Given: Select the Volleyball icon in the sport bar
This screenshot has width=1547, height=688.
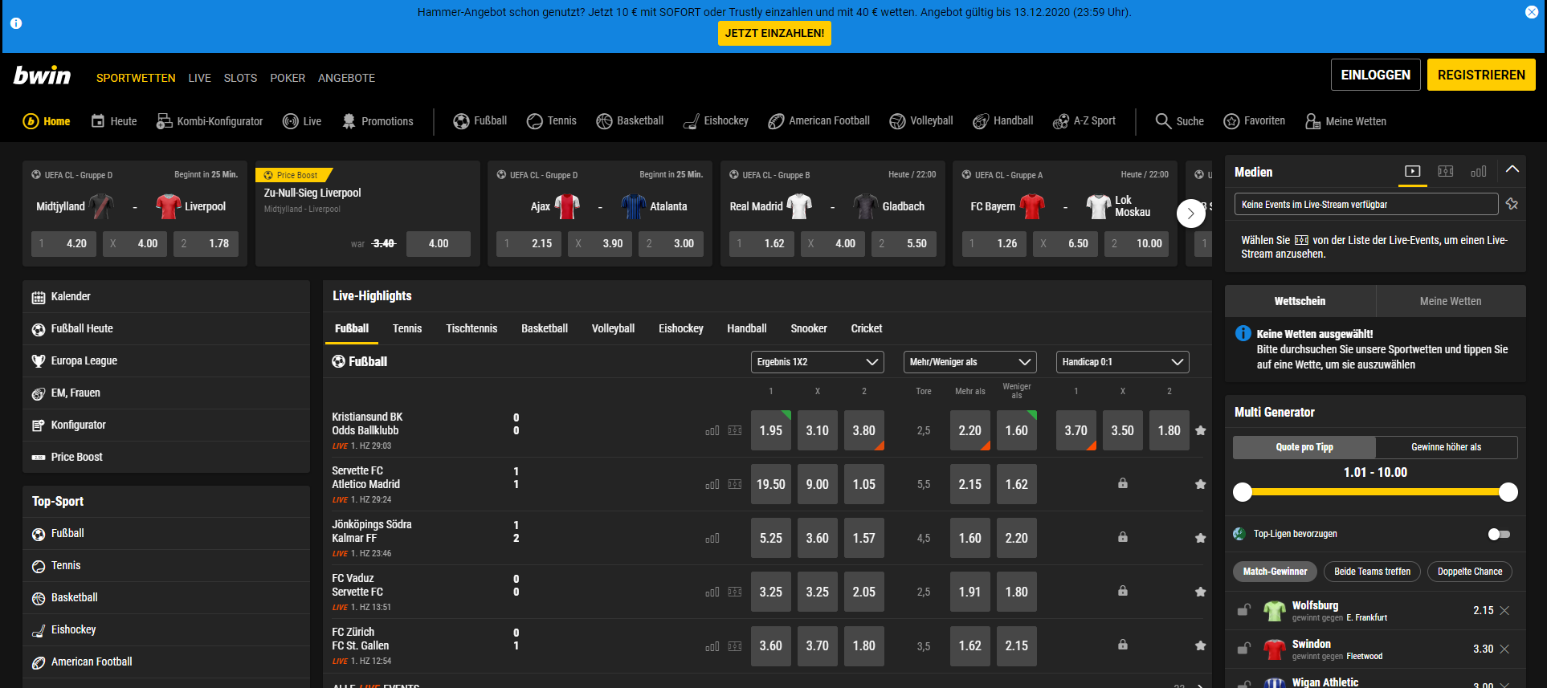Looking at the screenshot, I should tap(897, 121).
